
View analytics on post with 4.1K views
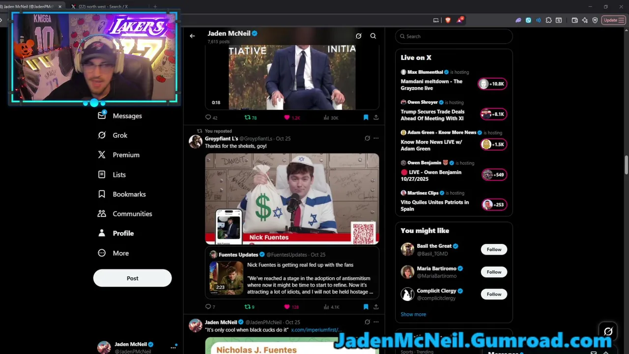pyautogui.click(x=331, y=307)
